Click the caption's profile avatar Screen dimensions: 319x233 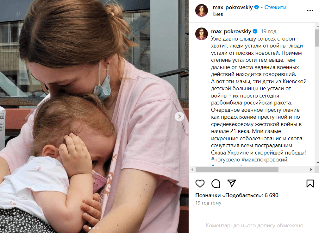(201, 34)
